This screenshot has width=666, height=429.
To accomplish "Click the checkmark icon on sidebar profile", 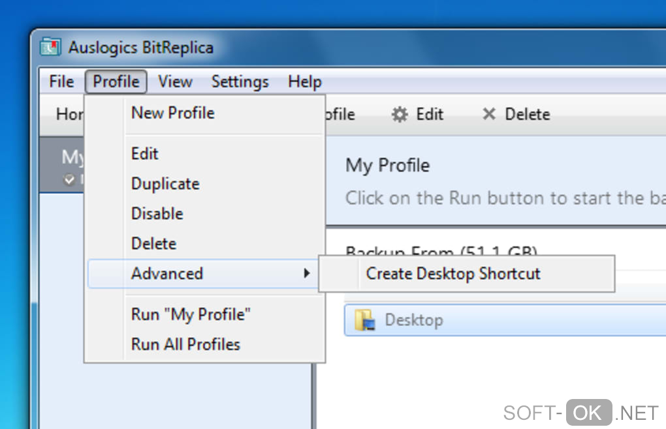I will coord(69,179).
